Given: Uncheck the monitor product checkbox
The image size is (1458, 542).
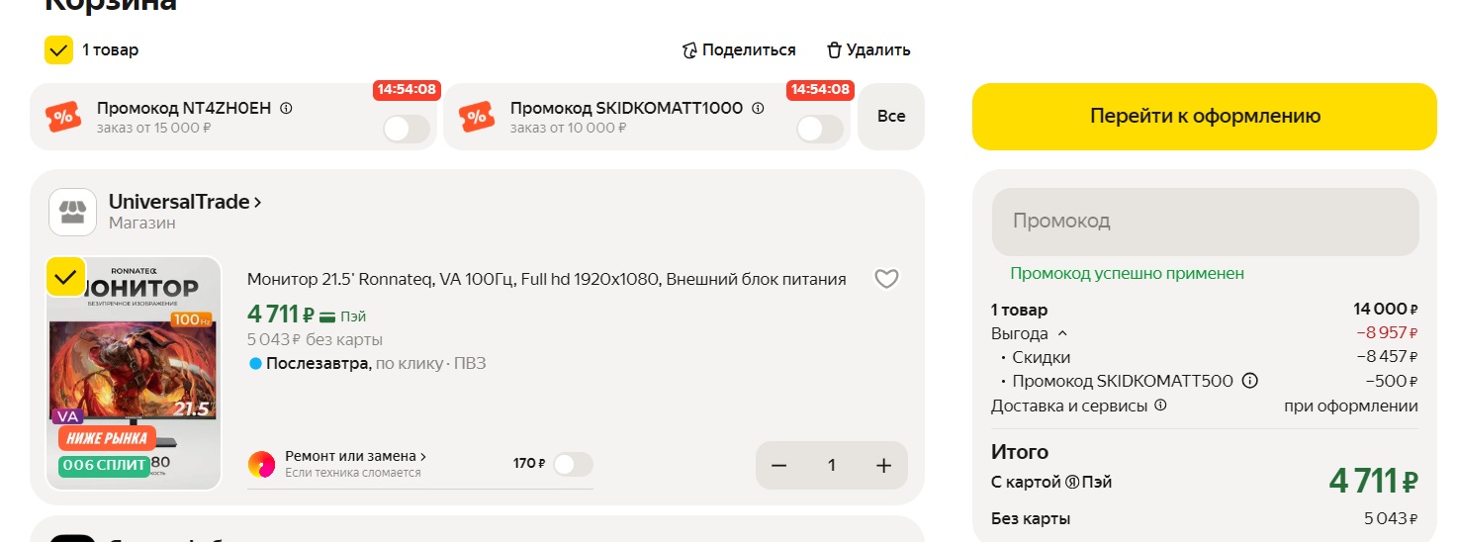Looking at the screenshot, I should [65, 277].
